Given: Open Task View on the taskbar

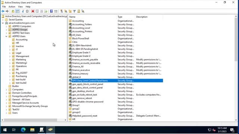Looking at the screenshot, I should point(14,130).
